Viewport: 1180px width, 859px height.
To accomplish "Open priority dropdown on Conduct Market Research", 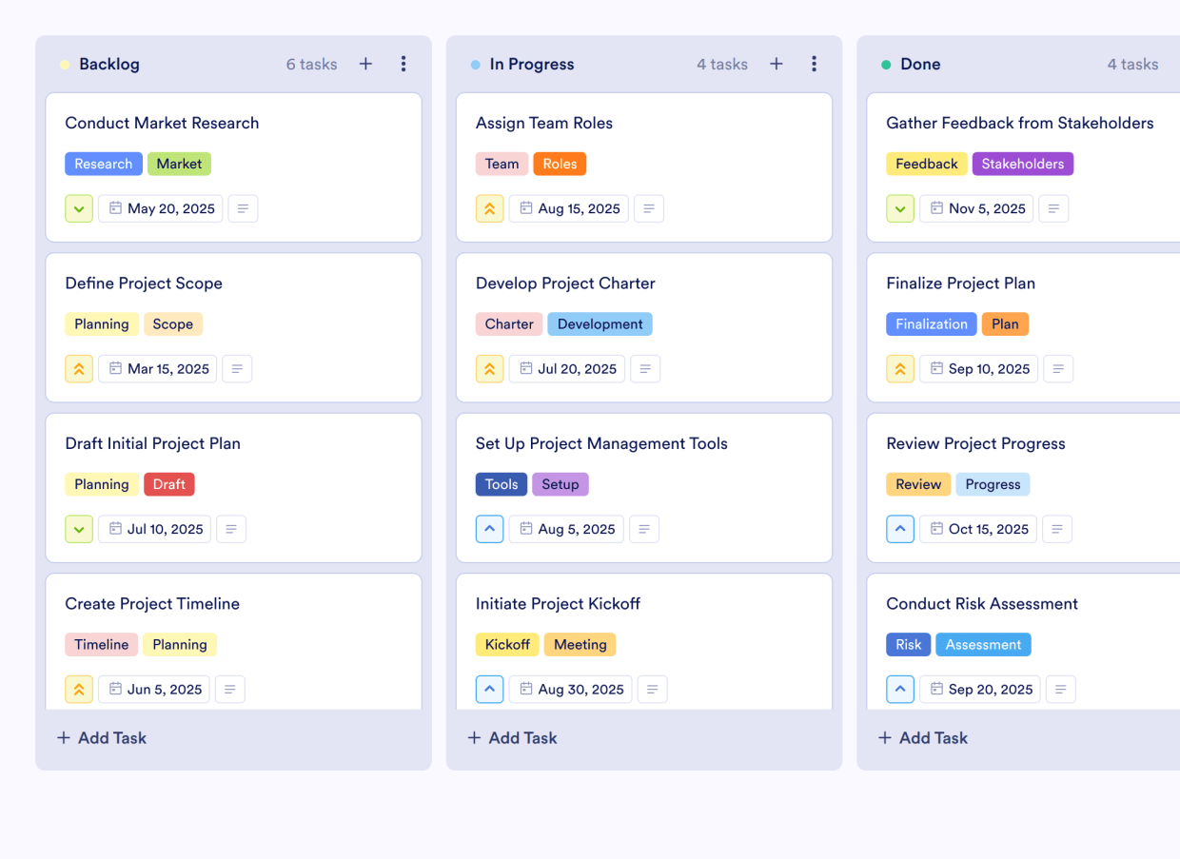I will pos(79,208).
